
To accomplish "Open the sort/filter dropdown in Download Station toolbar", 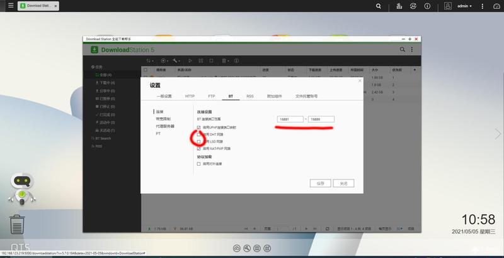I will coord(150,60).
